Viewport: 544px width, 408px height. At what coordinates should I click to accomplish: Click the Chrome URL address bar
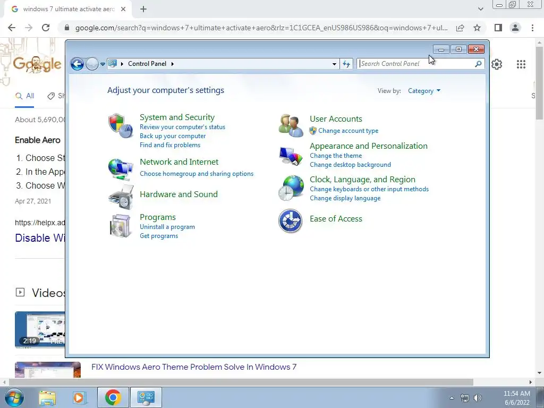click(262, 28)
